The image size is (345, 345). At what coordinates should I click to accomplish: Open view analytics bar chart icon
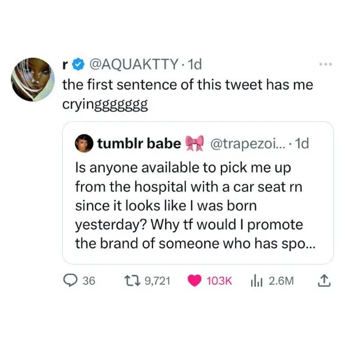click(x=256, y=281)
